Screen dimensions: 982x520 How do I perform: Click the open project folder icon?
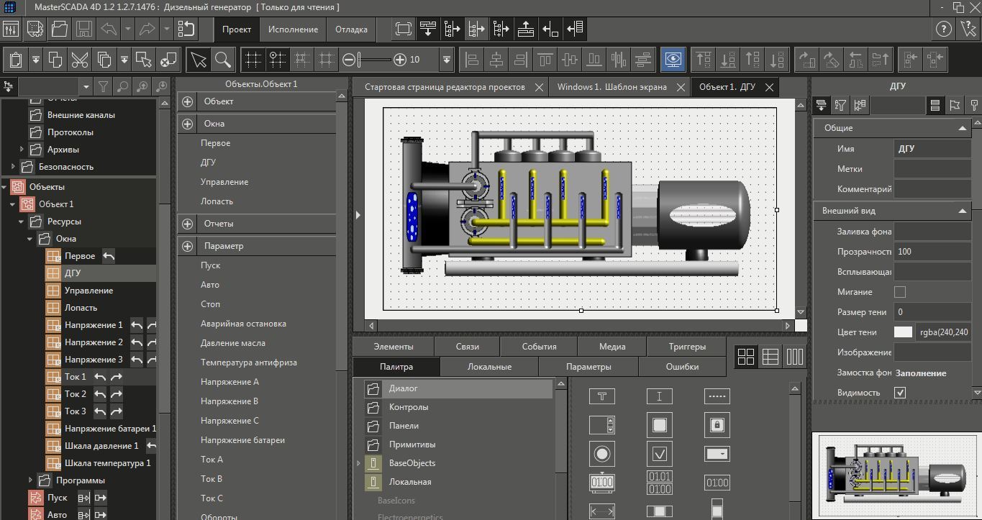pos(60,29)
